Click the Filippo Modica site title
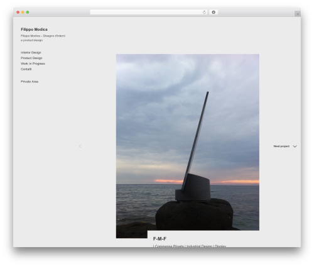 pyautogui.click(x=34, y=30)
